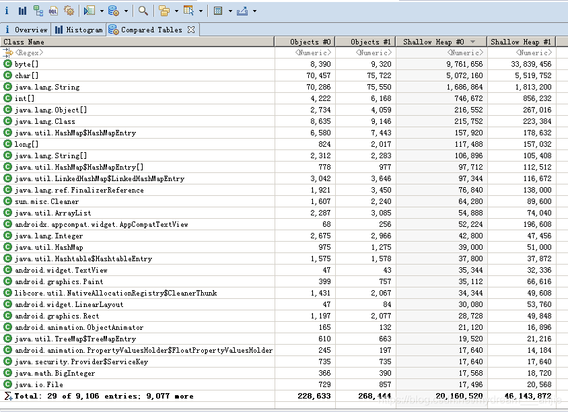Click the class icon beside java.math.BigInteger
The image size is (568, 412).
coord(7,373)
